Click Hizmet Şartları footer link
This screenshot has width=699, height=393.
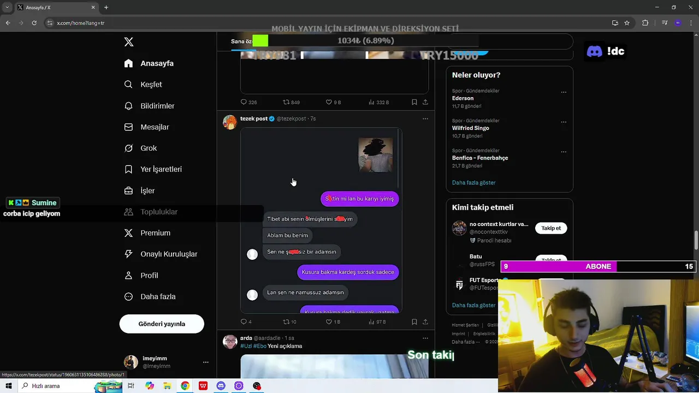coord(465,325)
